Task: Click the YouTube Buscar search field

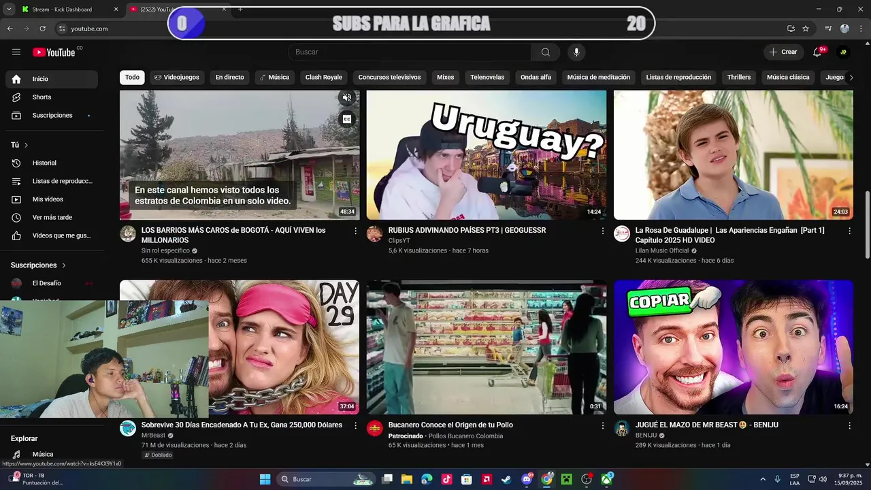Action: pyautogui.click(x=410, y=52)
